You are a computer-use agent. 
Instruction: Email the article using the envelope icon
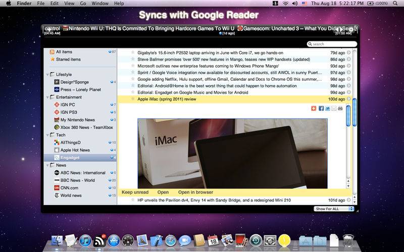click(x=334, y=108)
